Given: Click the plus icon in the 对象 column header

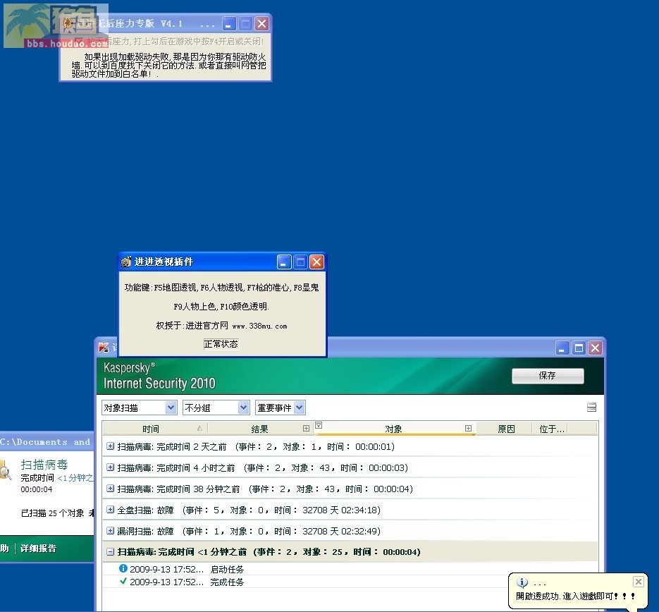Looking at the screenshot, I should click(468, 428).
